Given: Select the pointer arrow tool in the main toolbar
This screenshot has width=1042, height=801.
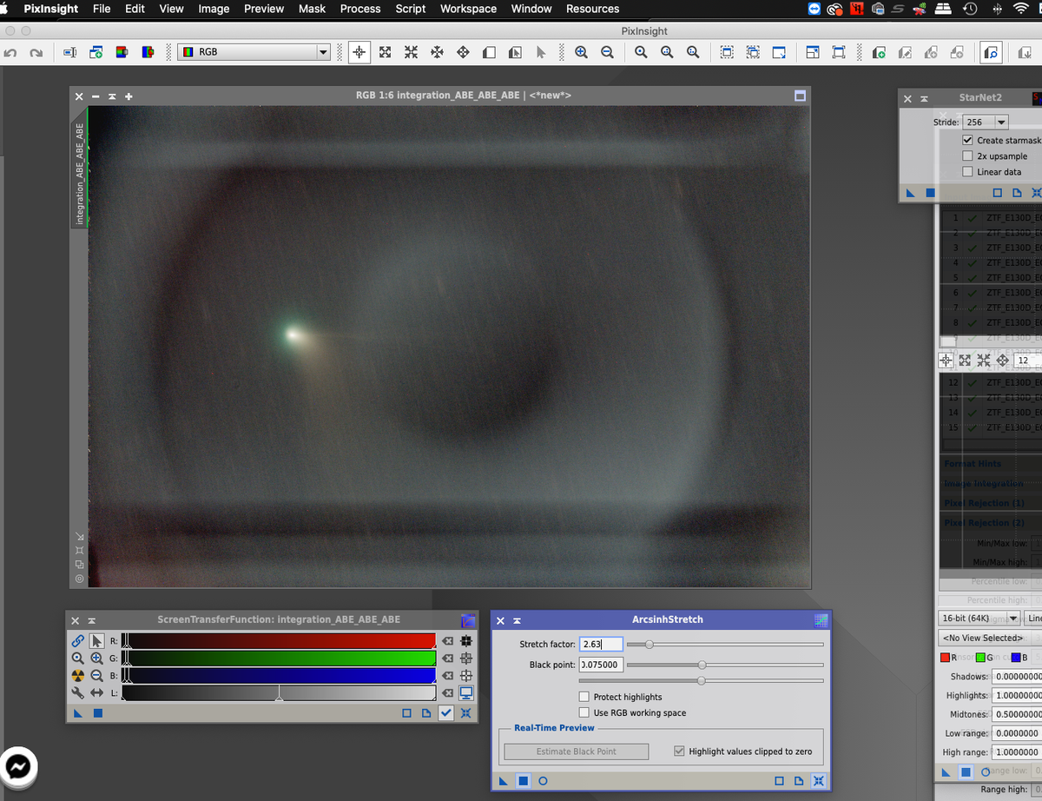Looking at the screenshot, I should (541, 52).
